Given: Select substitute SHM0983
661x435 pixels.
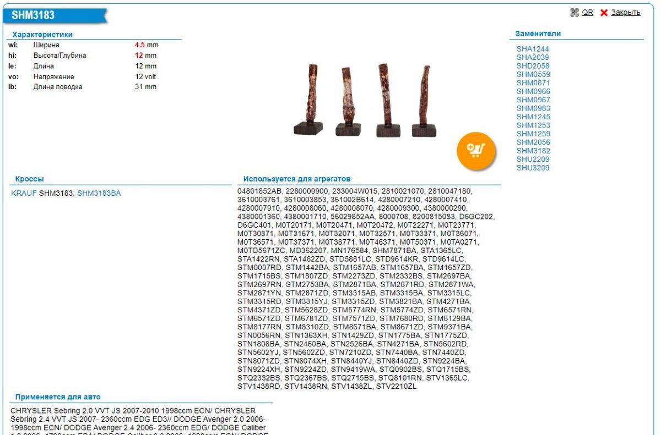Looking at the screenshot, I should click(533, 108).
